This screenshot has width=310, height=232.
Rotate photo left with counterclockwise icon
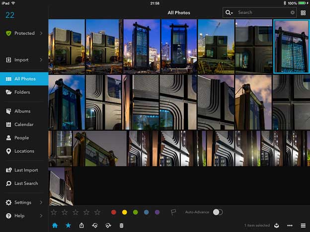tap(95, 225)
